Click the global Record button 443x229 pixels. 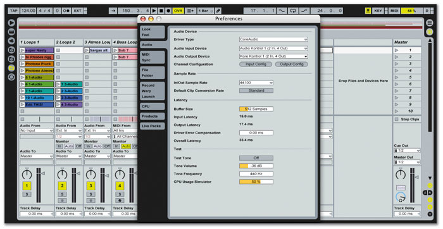click(x=168, y=11)
